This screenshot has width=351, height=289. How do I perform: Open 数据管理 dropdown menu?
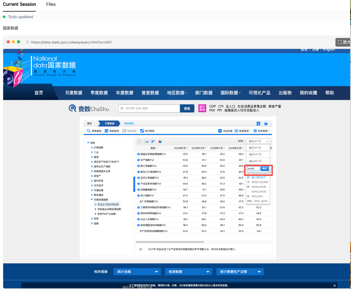point(243,131)
